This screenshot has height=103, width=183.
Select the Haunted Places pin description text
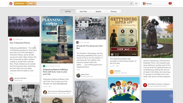point(23,59)
